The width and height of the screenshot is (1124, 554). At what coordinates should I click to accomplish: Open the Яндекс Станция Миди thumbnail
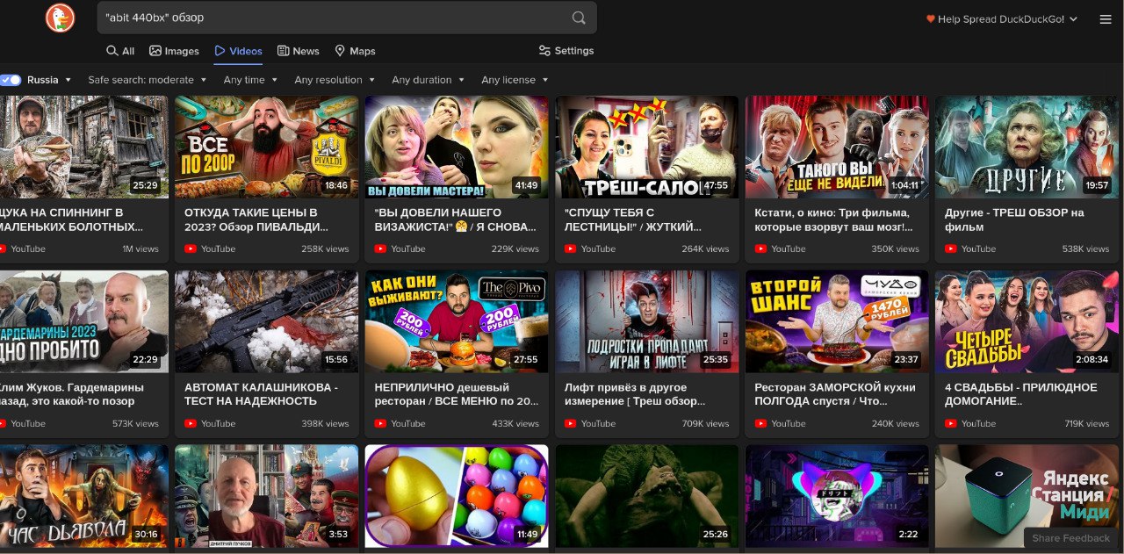click(x=1027, y=496)
